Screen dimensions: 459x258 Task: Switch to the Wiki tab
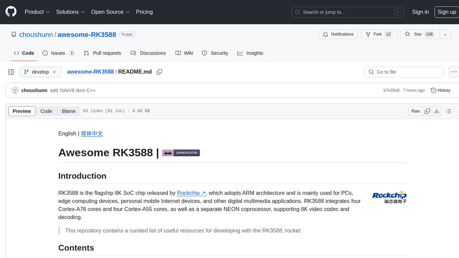184,53
